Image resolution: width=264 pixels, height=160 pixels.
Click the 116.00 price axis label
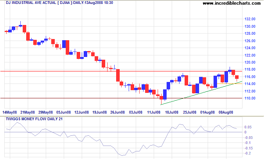tap(250, 76)
